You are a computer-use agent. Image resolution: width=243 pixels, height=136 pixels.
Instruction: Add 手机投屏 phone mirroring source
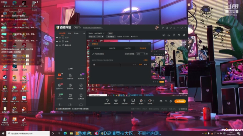tap(125, 102)
